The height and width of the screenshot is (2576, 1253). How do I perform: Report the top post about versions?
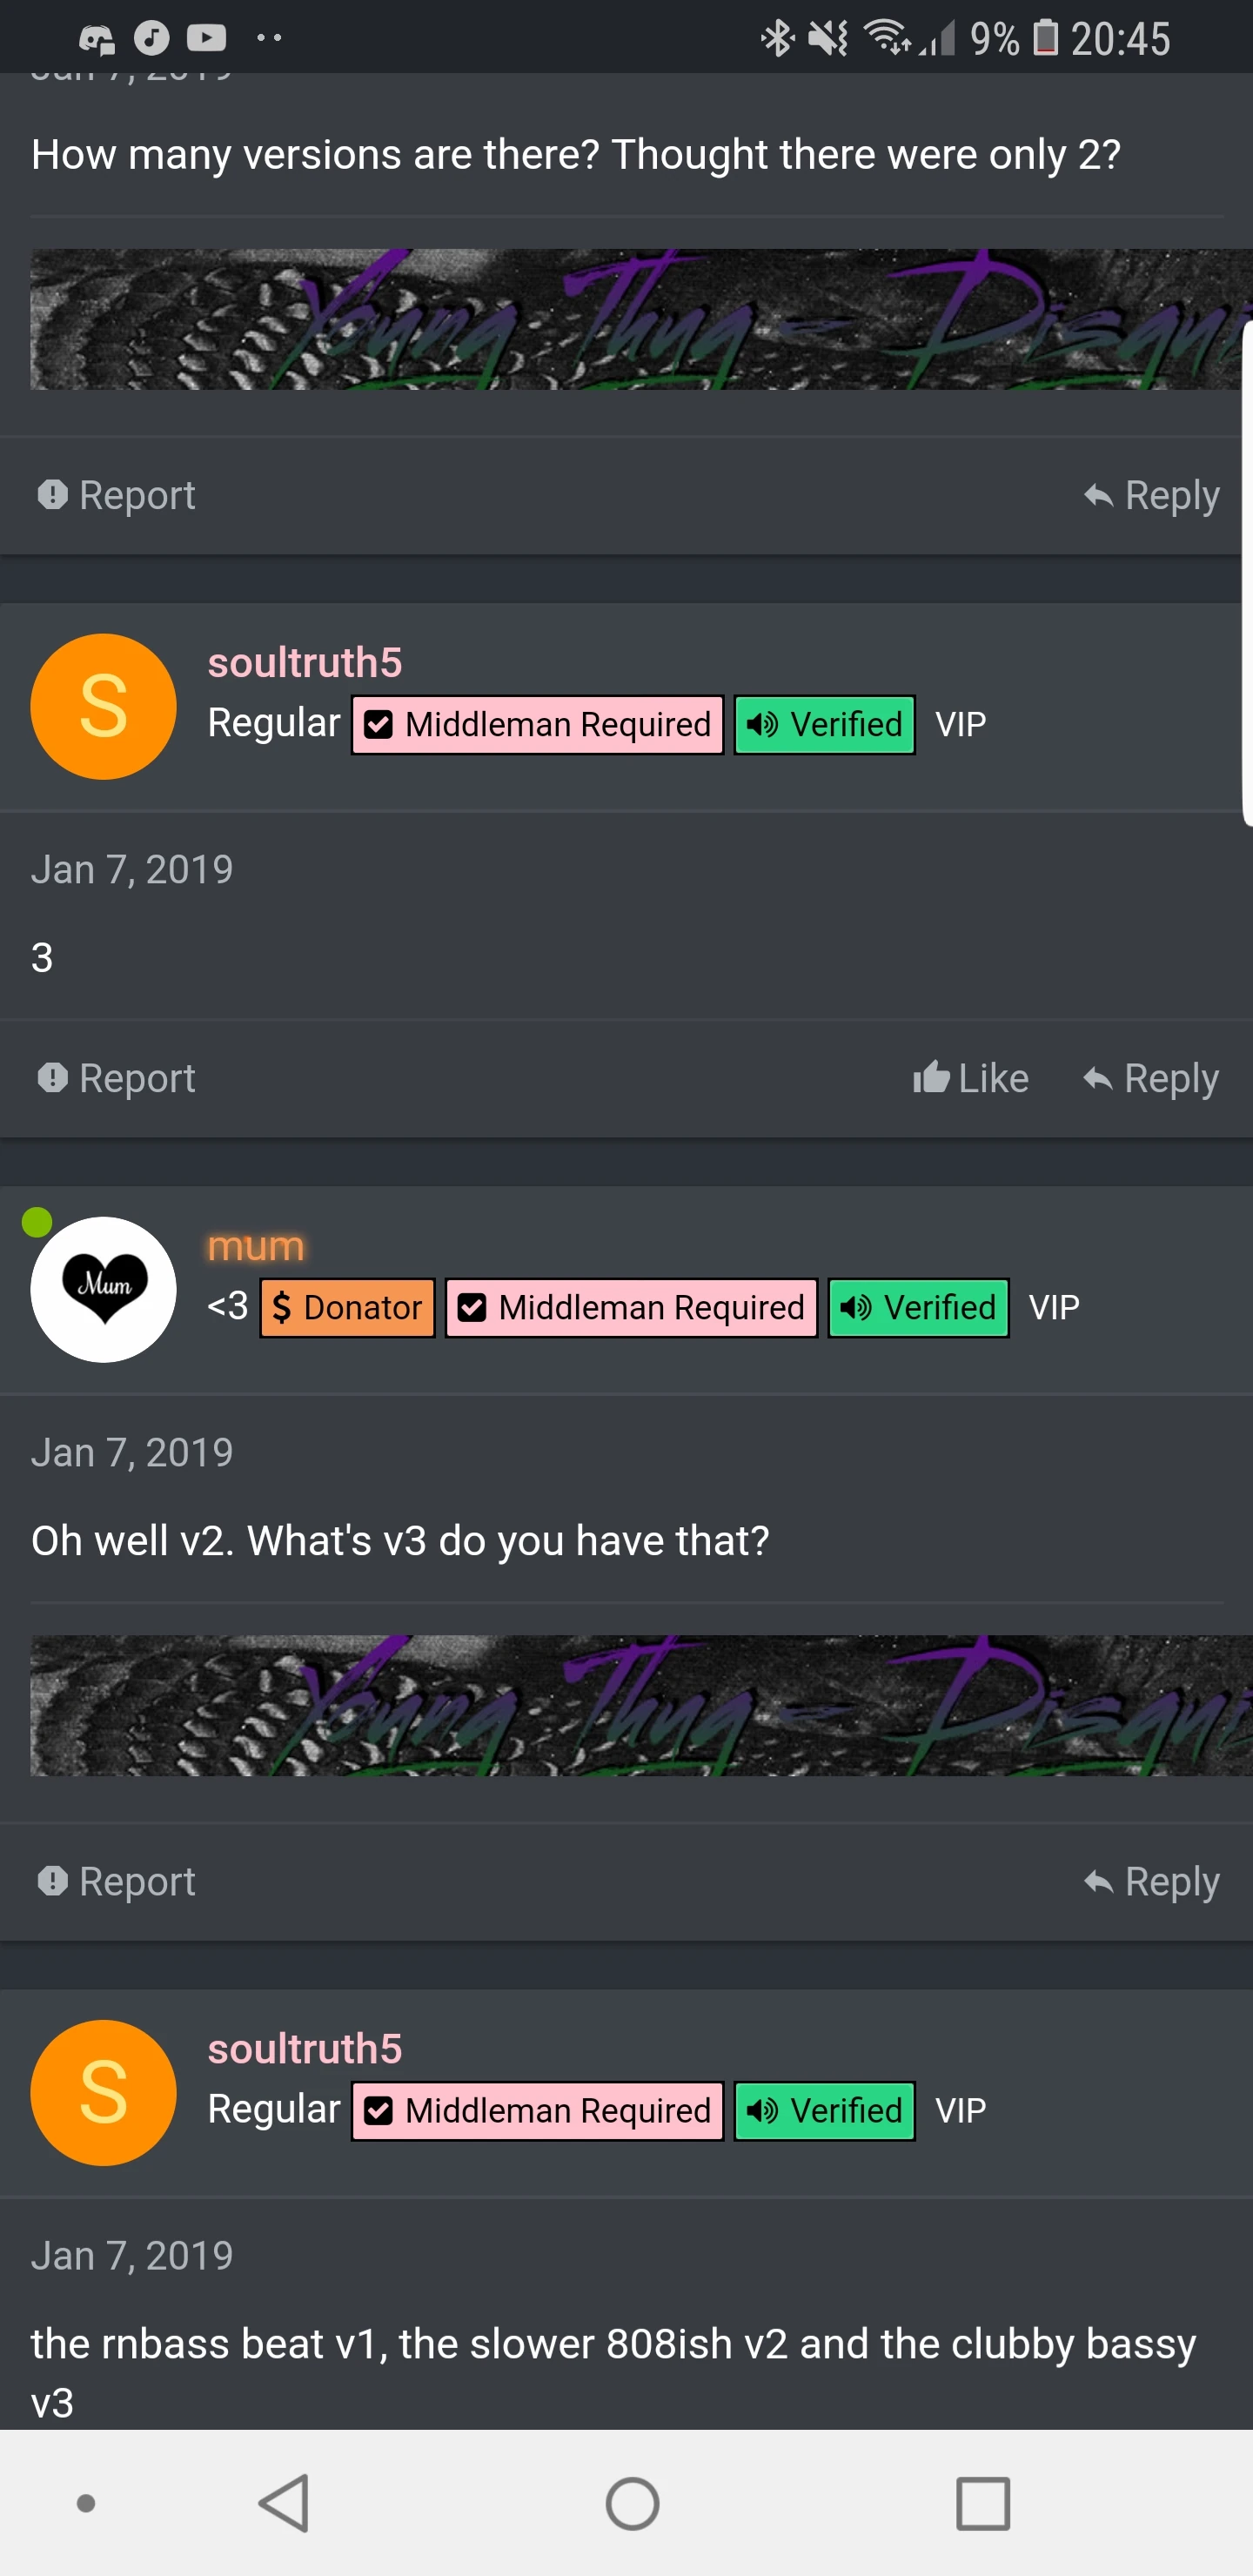pos(116,495)
